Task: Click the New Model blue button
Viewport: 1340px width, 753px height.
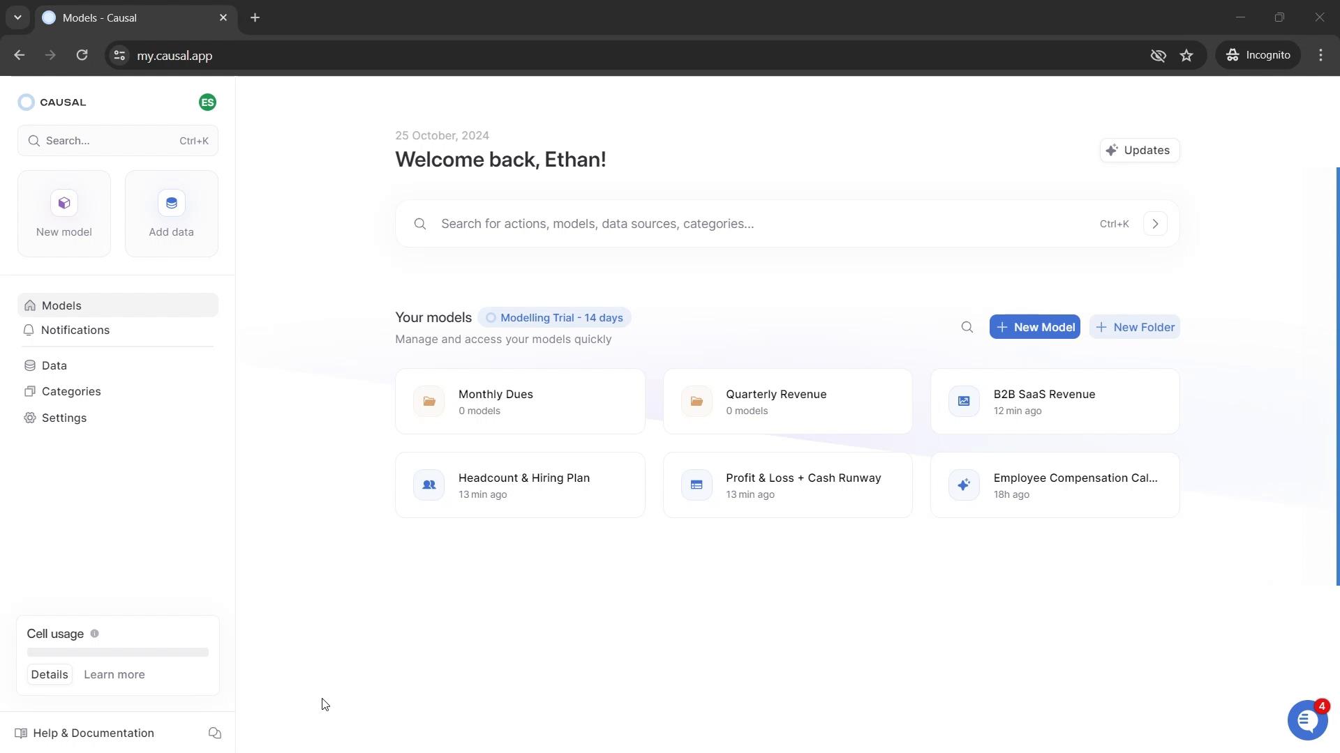Action: coord(1036,327)
